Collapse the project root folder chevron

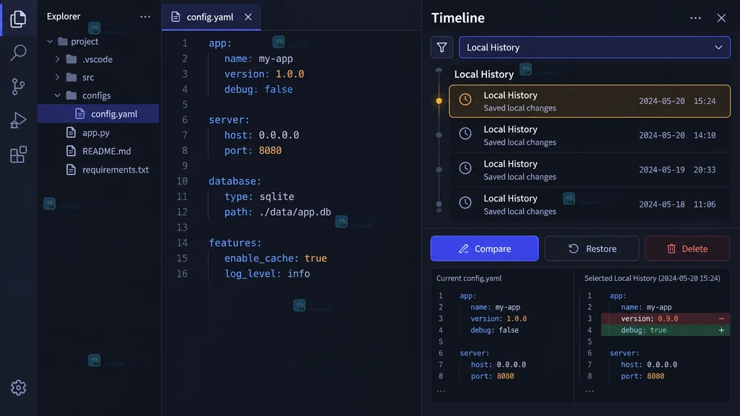coord(50,41)
